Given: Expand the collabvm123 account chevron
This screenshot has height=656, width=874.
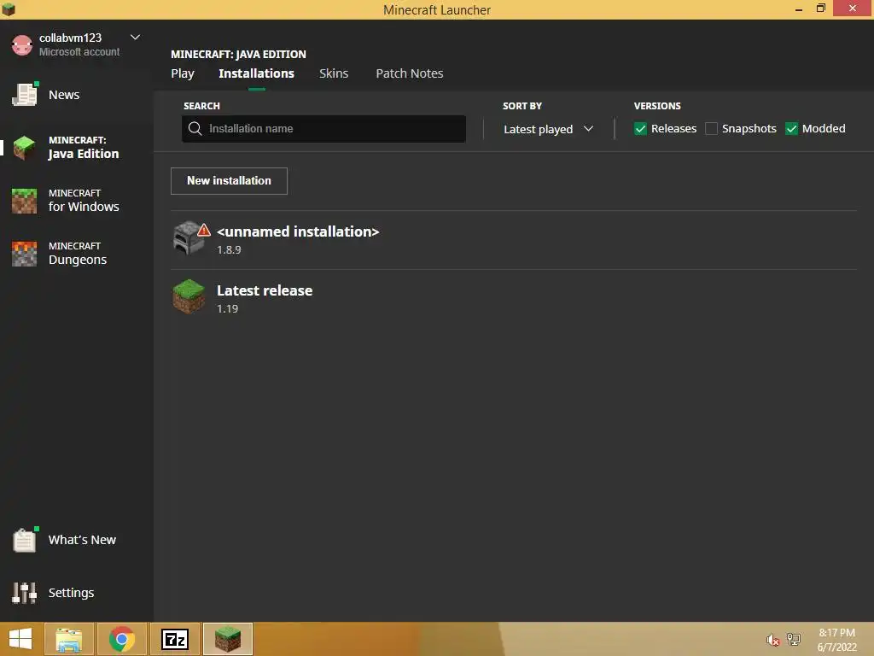Looking at the screenshot, I should 135,38.
